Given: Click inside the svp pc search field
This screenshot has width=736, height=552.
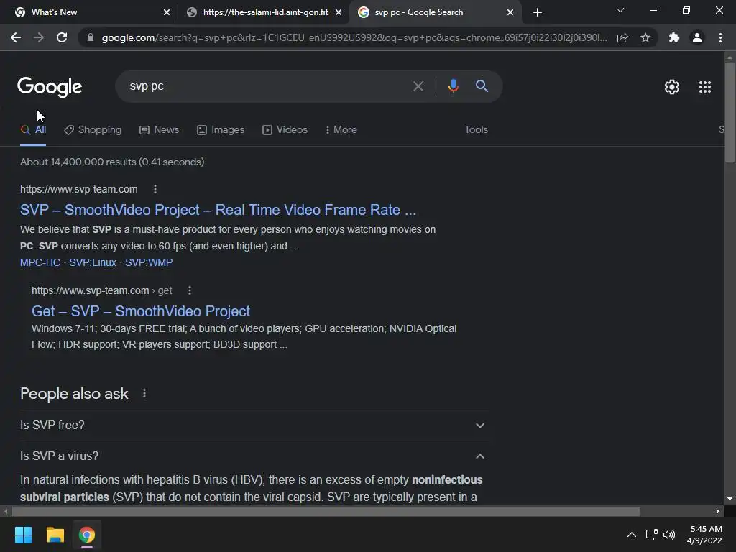Looking at the screenshot, I should (267, 86).
